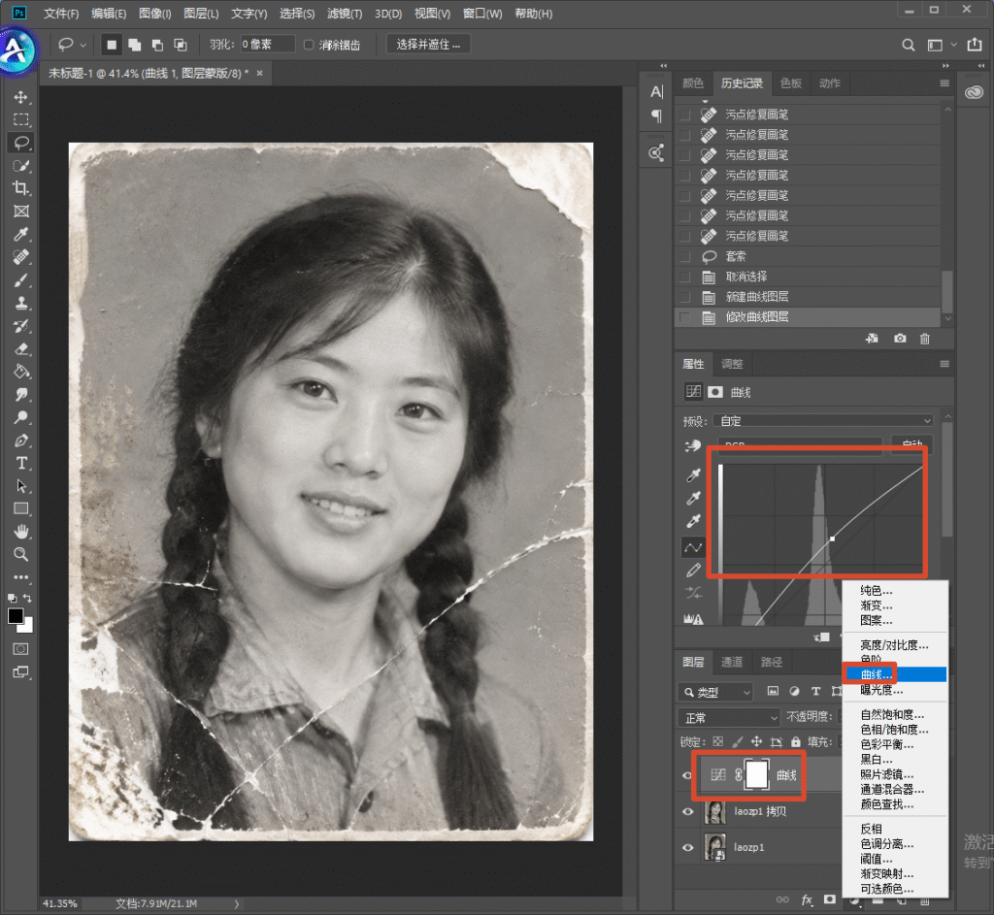Open the blend mode 正常 dropdown
Viewport: 994px width, 915px height.
[x=729, y=717]
